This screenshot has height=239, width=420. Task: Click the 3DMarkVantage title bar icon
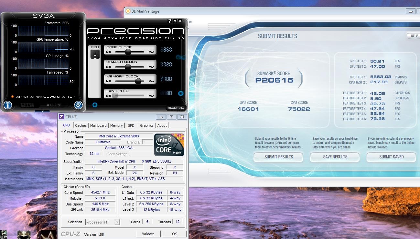tap(128, 11)
